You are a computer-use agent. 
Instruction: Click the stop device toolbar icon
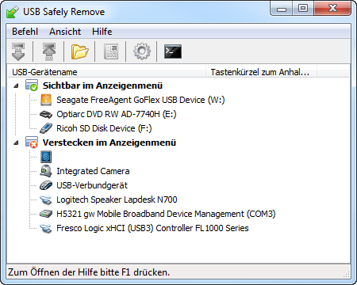click(x=18, y=51)
